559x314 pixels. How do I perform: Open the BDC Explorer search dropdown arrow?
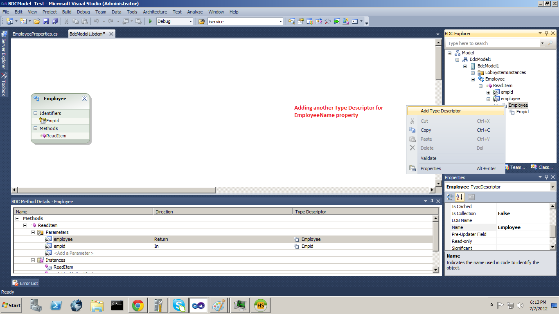click(x=543, y=43)
